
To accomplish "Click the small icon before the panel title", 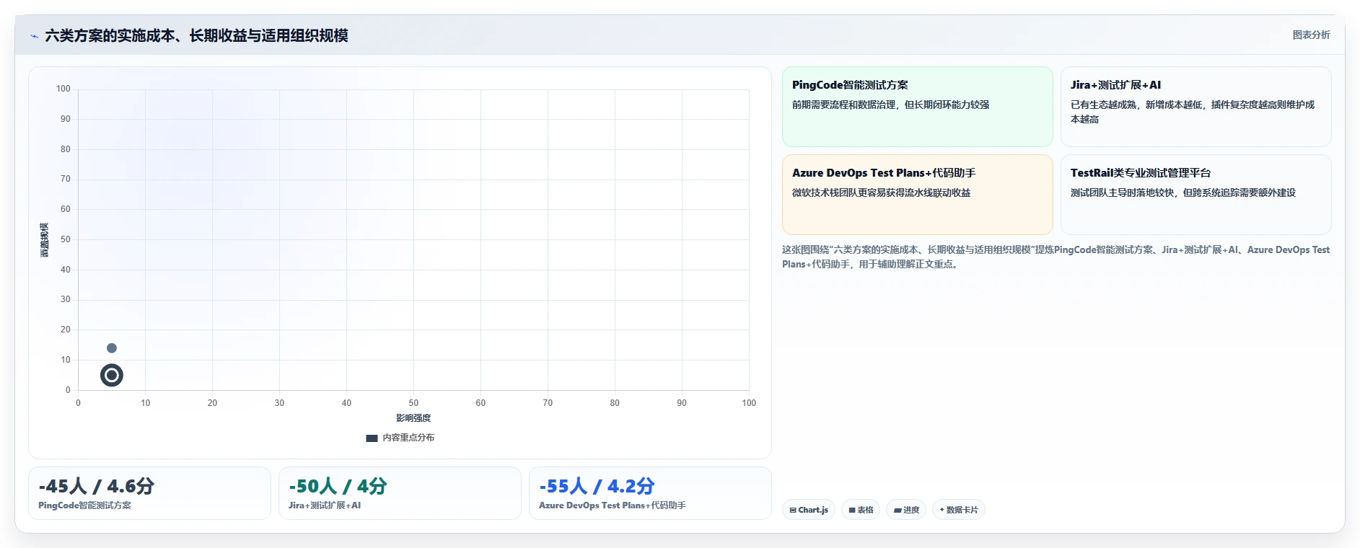I will pyautogui.click(x=34, y=36).
